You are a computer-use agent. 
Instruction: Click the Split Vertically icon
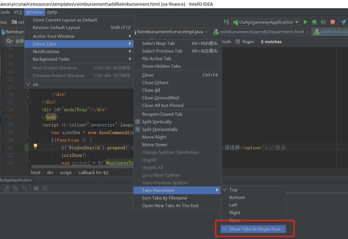138,122
